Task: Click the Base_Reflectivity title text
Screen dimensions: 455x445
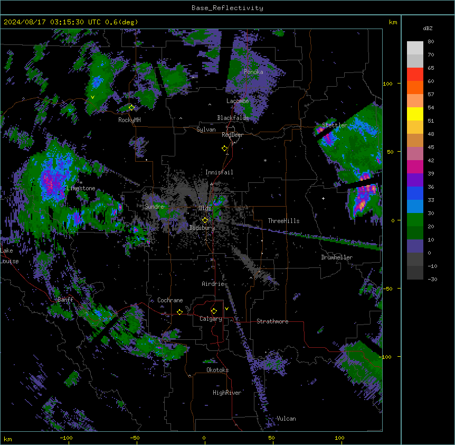Action: pos(227,8)
